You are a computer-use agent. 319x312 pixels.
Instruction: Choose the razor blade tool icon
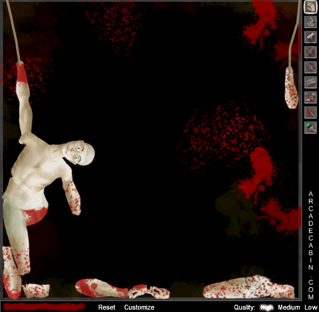(x=310, y=82)
